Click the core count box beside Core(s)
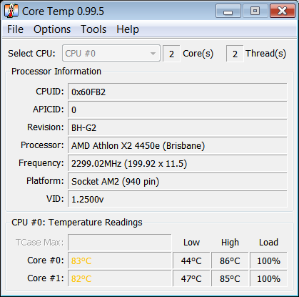Viewport: 299px width, 297px height. [x=171, y=54]
